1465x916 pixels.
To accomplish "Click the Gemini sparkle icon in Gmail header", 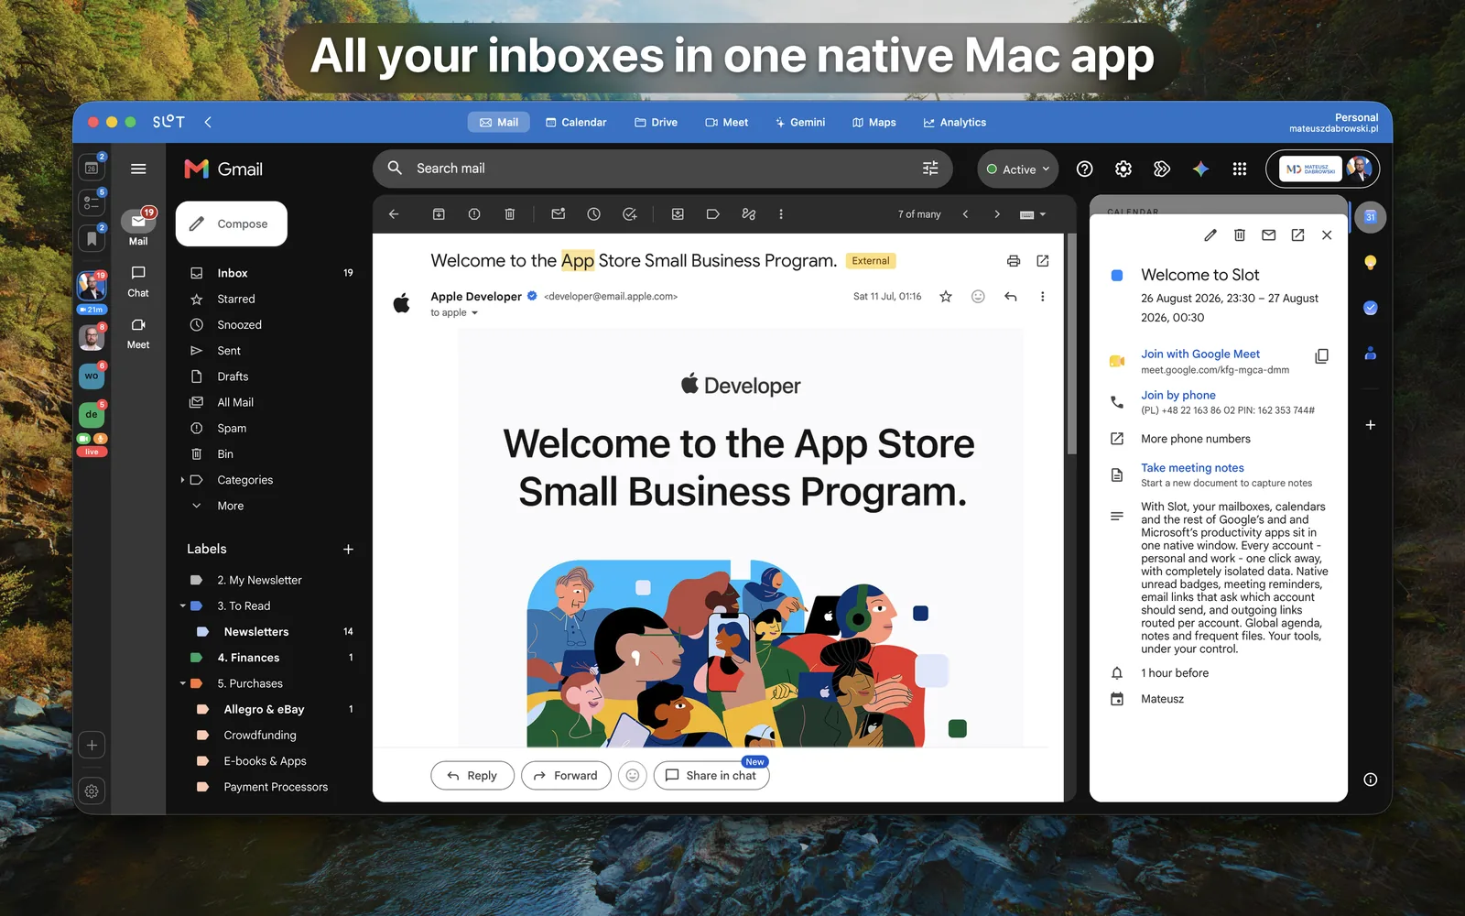I will (x=1200, y=169).
